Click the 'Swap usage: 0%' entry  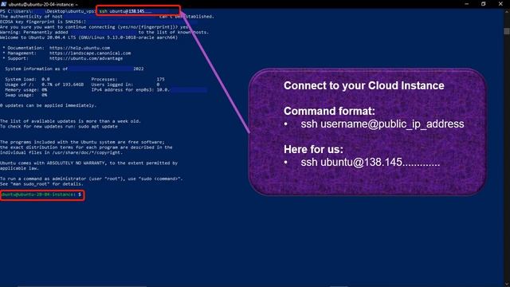pos(26,95)
